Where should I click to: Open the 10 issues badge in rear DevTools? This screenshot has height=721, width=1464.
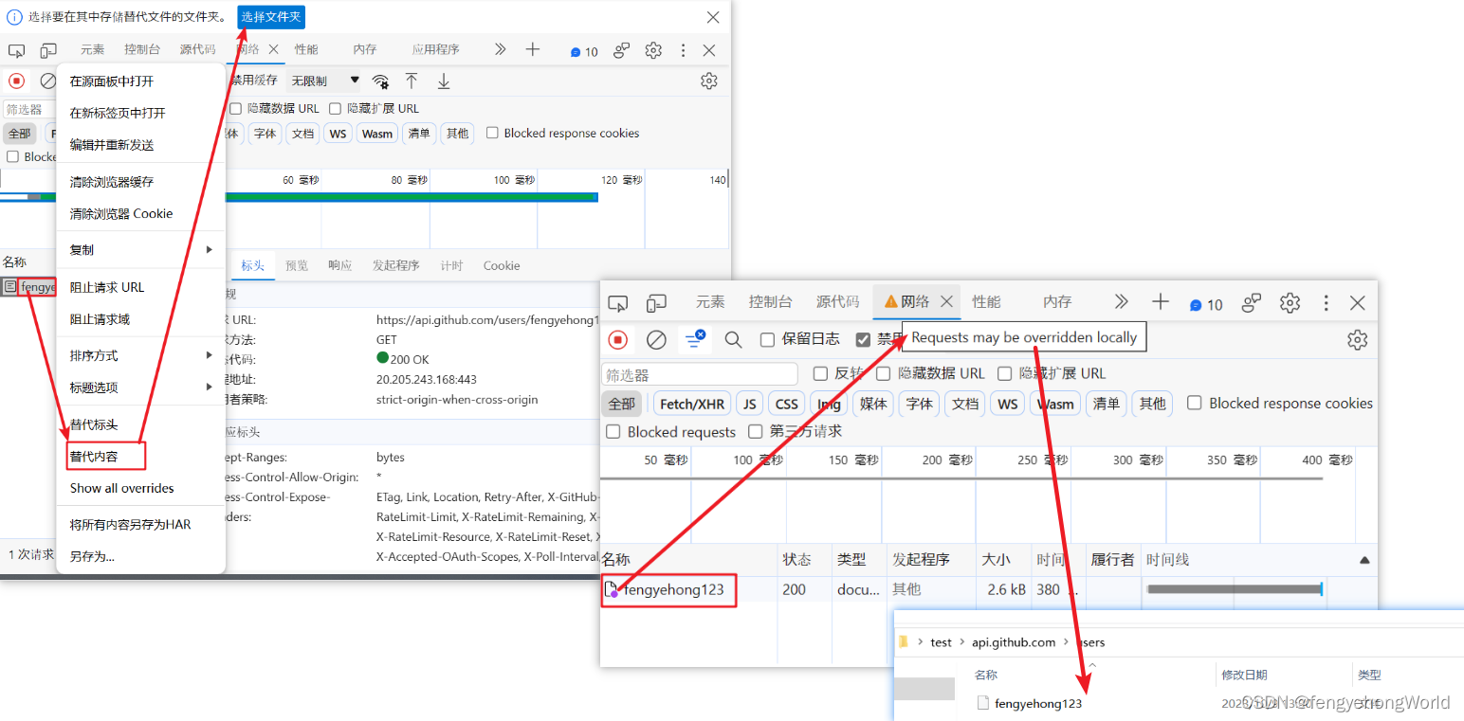pos(584,51)
